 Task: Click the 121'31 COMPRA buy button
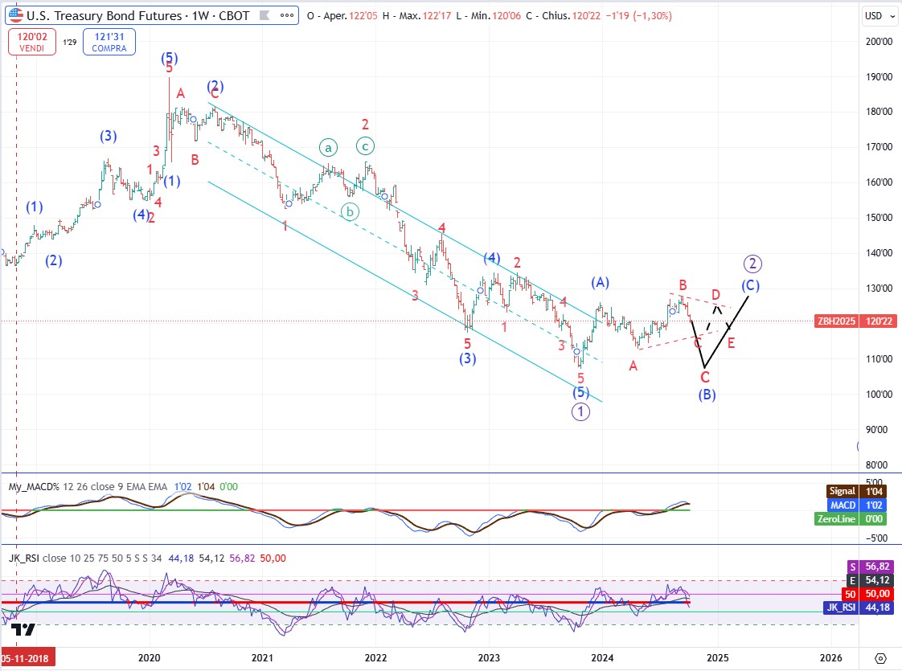click(x=109, y=42)
